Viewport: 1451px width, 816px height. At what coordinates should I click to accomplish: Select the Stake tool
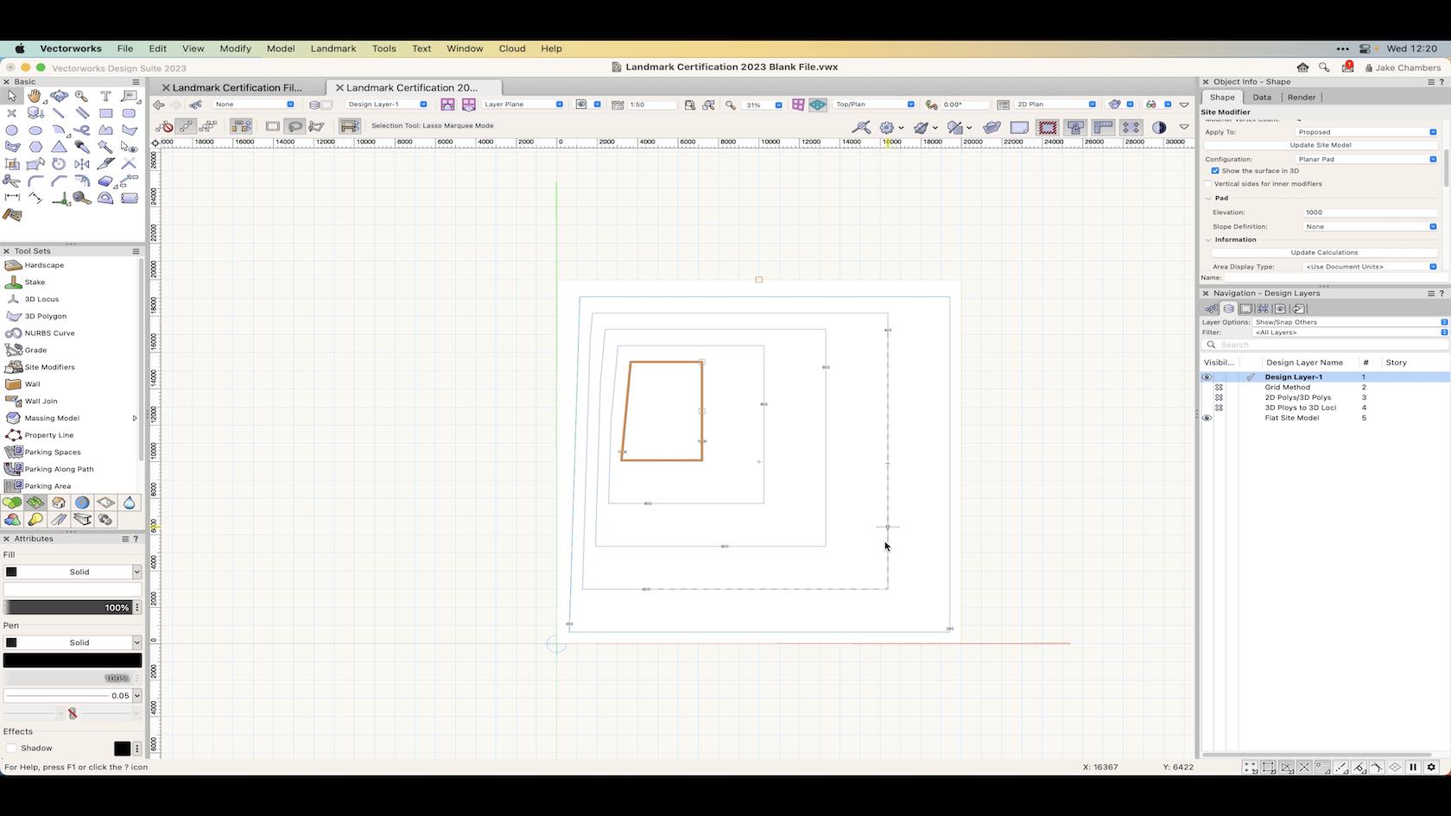(x=35, y=282)
